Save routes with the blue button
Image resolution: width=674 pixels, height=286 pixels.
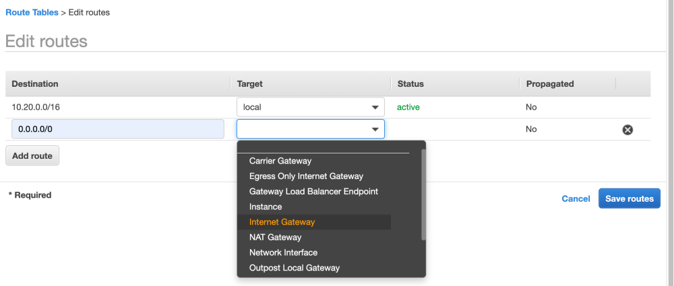click(x=629, y=199)
